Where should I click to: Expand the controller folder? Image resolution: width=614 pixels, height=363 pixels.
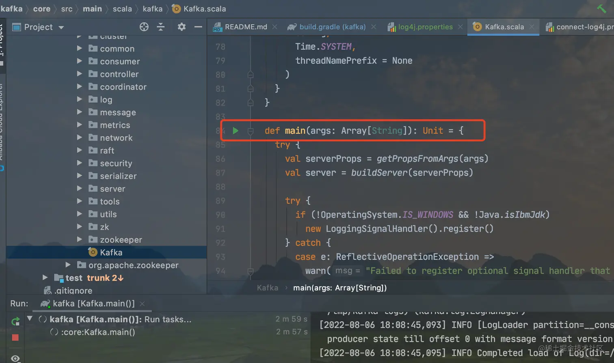[x=80, y=74]
